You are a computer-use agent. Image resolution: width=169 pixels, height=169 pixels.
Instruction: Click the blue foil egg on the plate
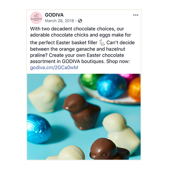point(112,86)
